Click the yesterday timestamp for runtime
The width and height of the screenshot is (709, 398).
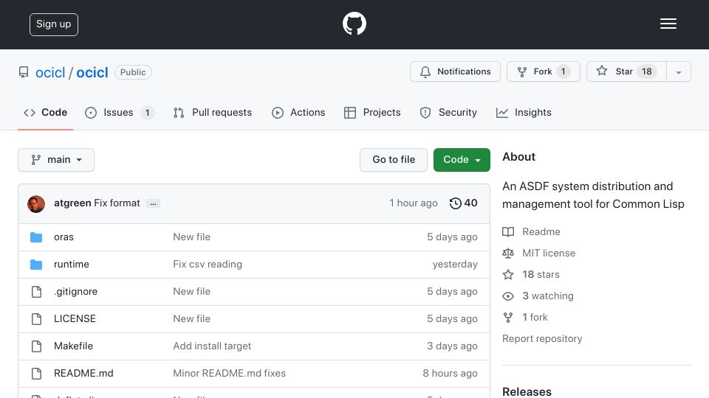tap(455, 264)
